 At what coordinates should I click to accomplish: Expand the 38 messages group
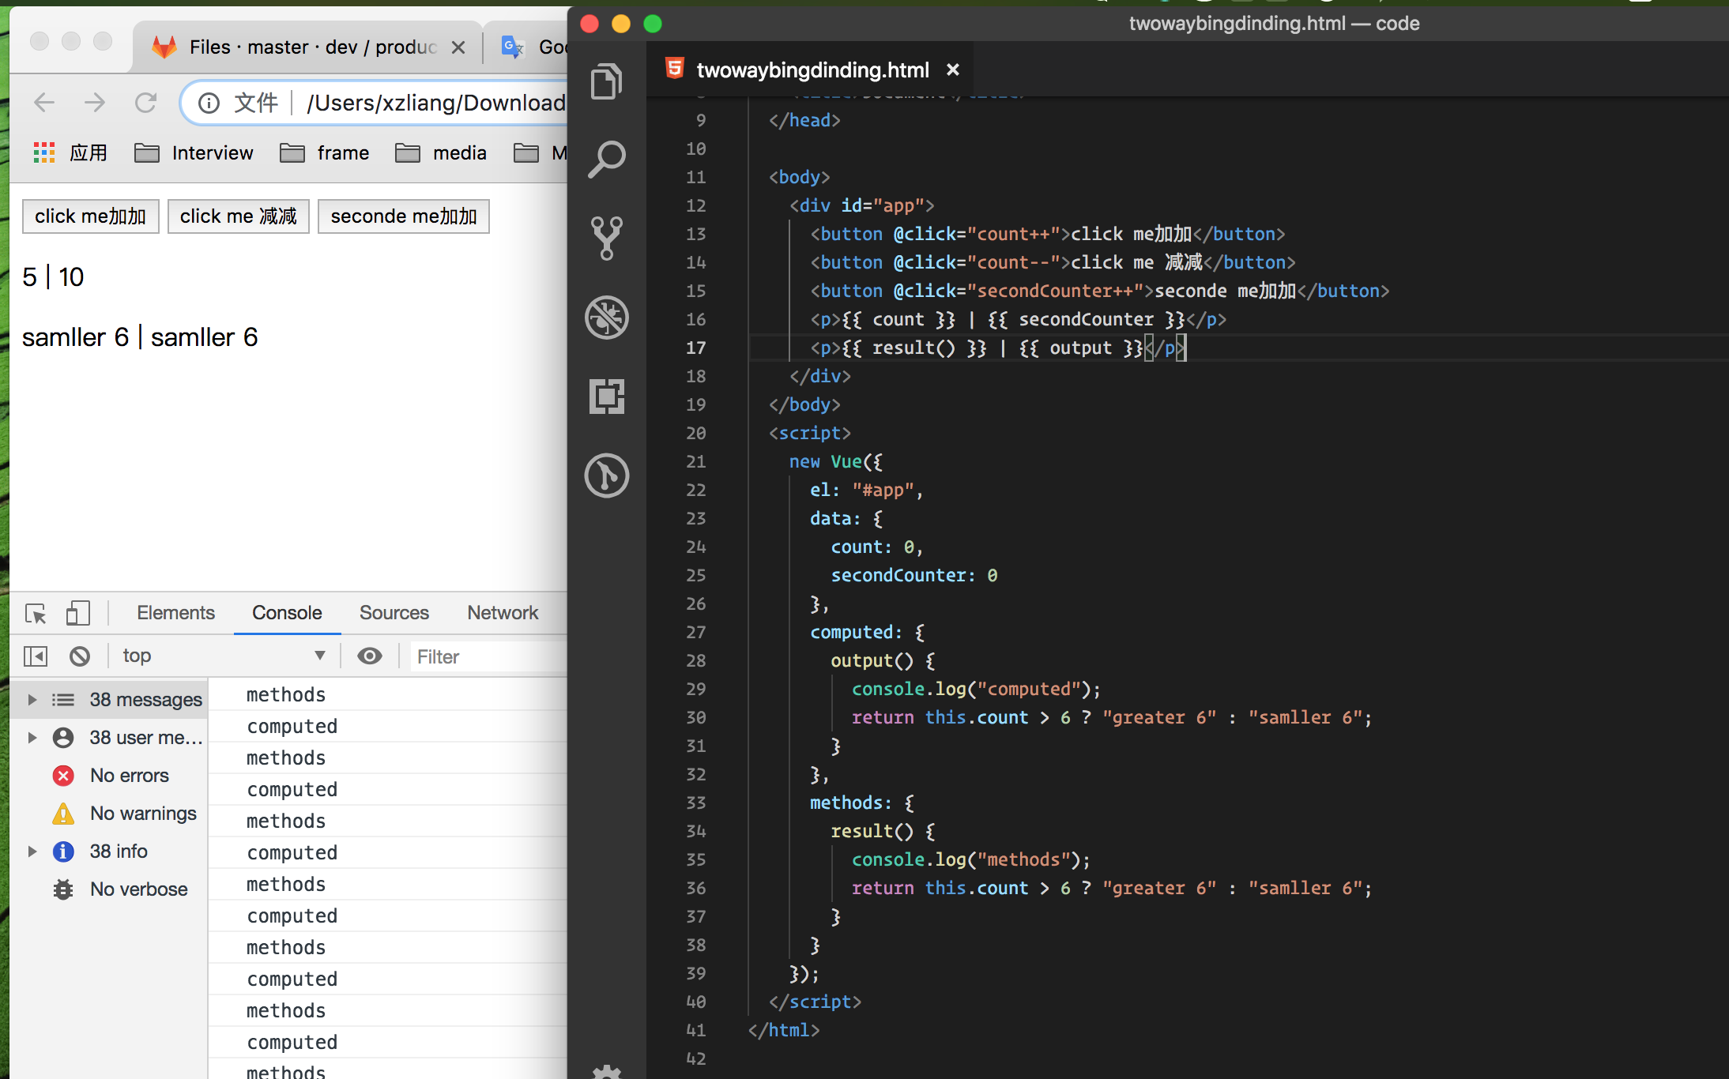32,700
